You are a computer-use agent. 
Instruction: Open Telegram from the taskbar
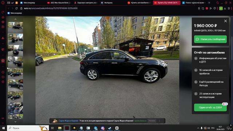coord(95,128)
